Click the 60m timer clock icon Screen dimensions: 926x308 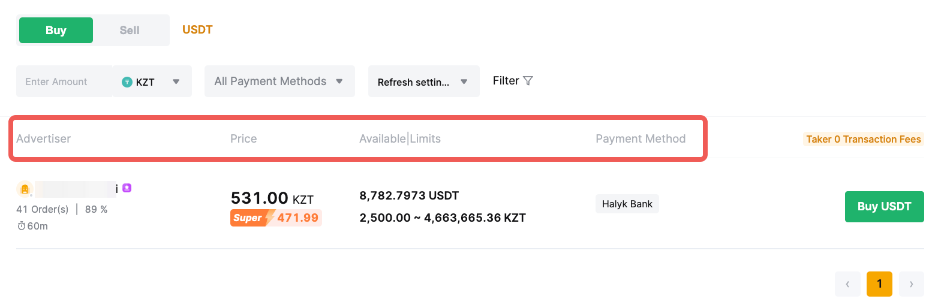pos(21,226)
